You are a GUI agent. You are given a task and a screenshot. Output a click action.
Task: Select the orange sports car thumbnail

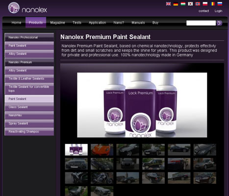[102, 149]
